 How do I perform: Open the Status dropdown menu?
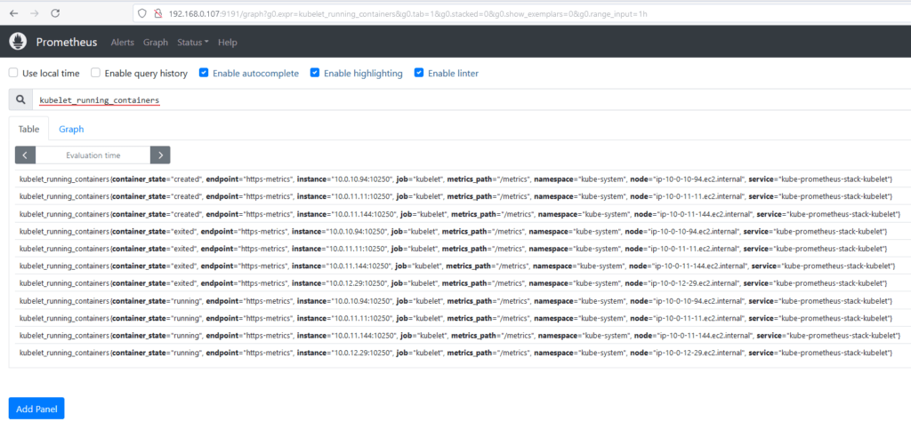point(193,43)
